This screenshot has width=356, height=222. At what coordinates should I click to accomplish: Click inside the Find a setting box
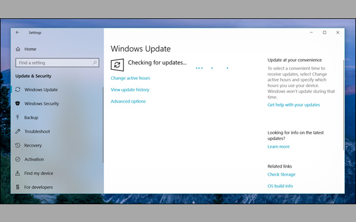tap(53, 63)
